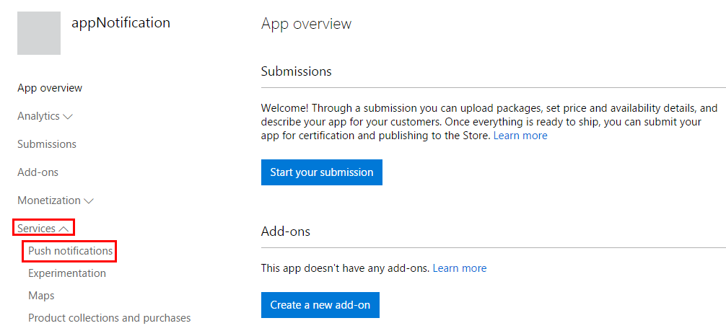Open Add-ons in the left navigation
The width and height of the screenshot is (726, 331).
click(38, 172)
